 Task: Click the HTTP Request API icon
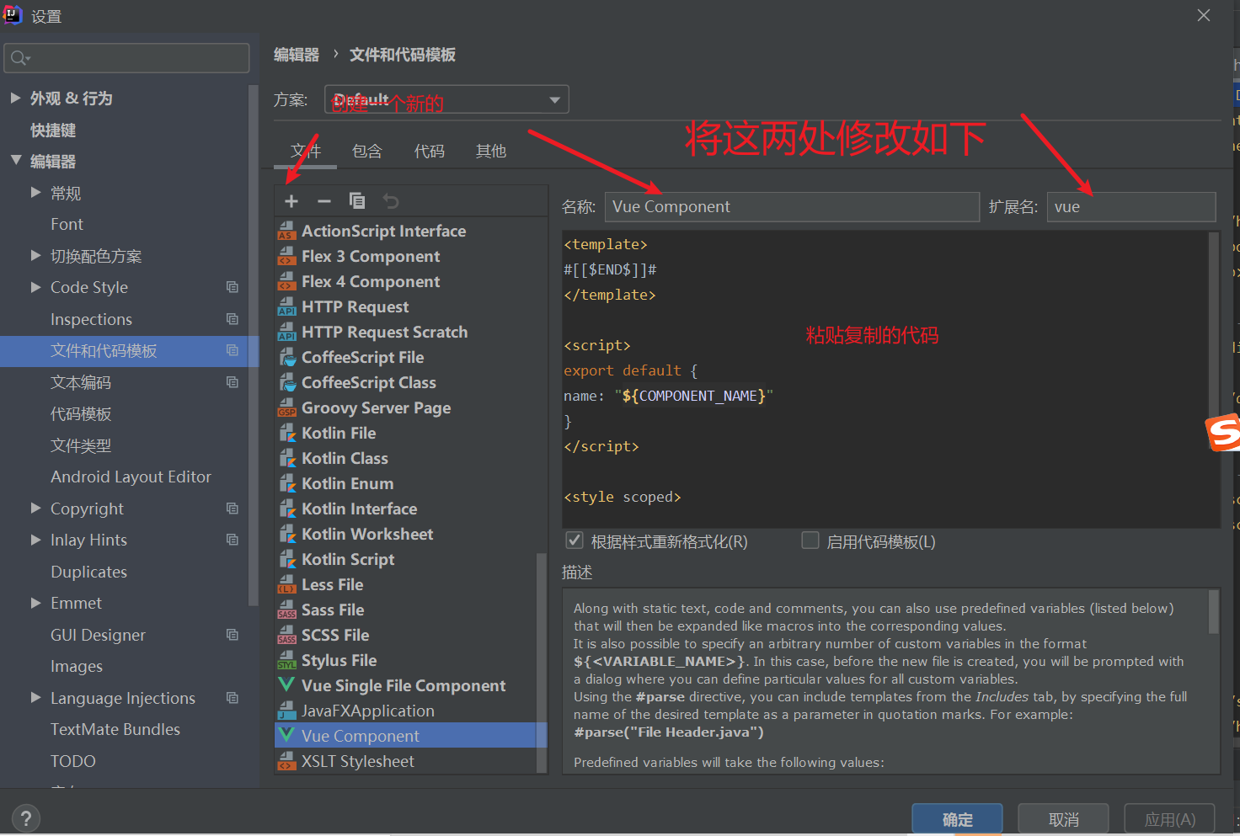click(286, 306)
